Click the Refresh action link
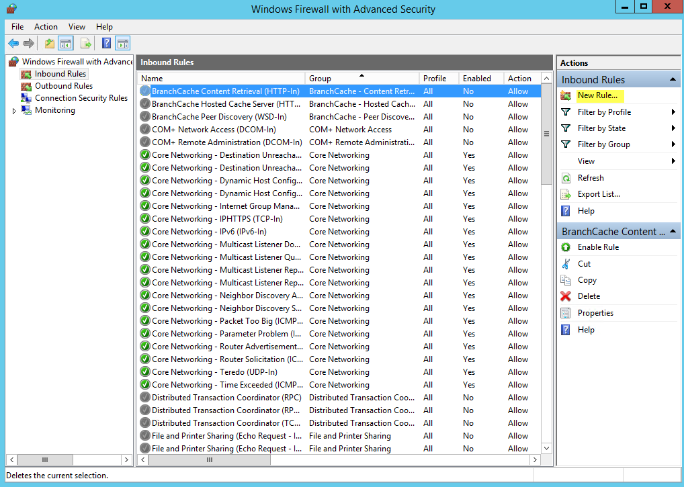The image size is (684, 487). pyautogui.click(x=591, y=178)
